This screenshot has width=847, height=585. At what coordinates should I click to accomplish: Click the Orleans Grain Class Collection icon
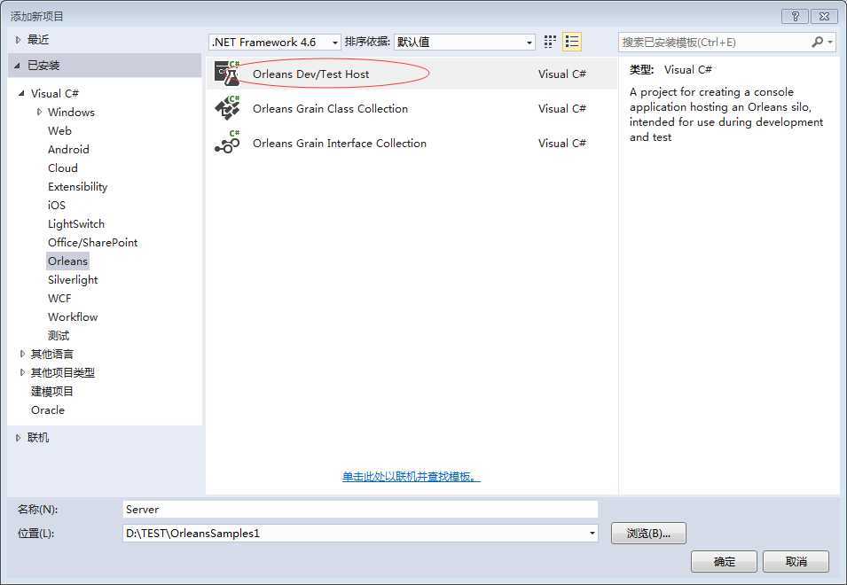tap(227, 108)
